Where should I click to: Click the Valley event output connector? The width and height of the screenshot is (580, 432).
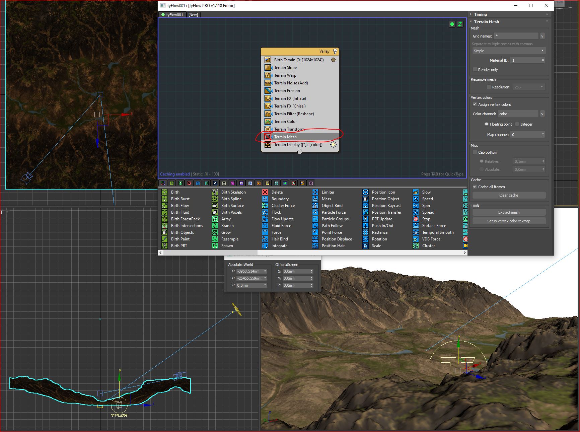[x=300, y=152]
